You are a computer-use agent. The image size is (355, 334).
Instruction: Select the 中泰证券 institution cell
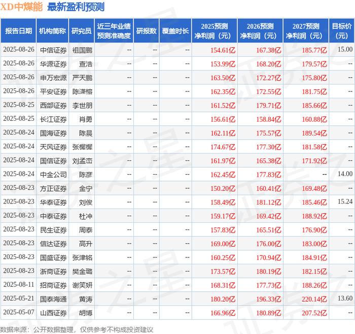coord(53,216)
